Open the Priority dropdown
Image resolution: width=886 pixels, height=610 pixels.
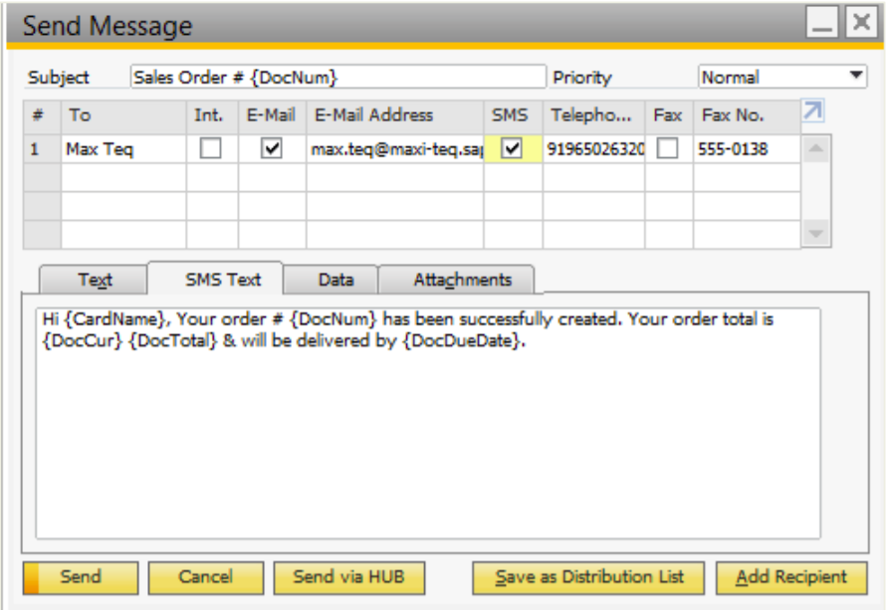tap(855, 77)
